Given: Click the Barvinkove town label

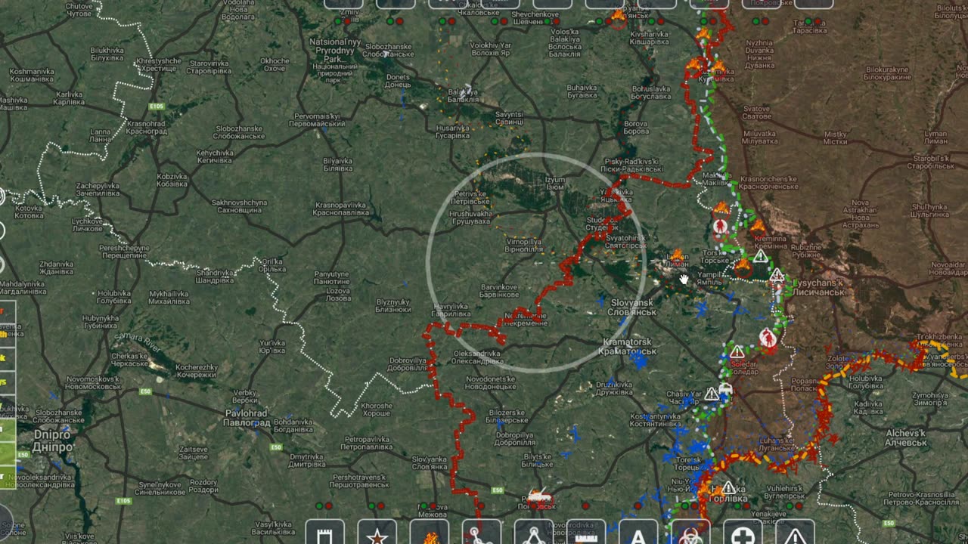Looking at the screenshot, I should (499, 291).
